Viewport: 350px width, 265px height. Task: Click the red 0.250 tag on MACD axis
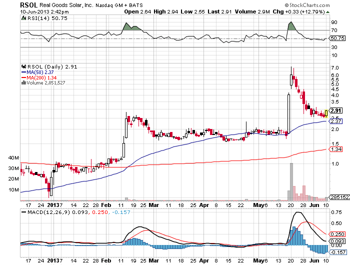tap(337, 234)
